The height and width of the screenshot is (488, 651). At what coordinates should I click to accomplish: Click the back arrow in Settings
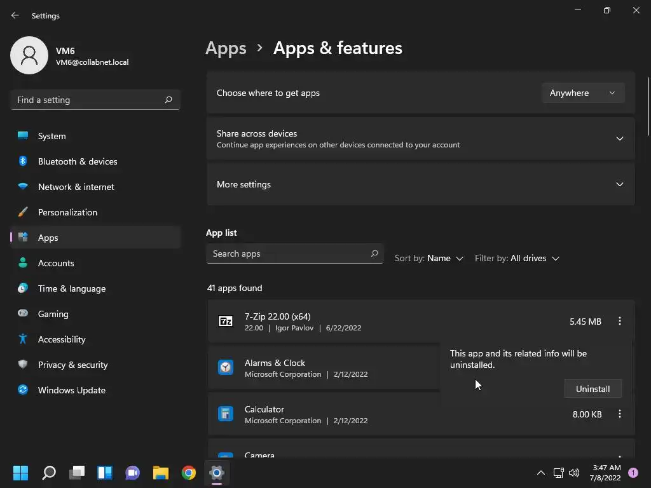15,15
